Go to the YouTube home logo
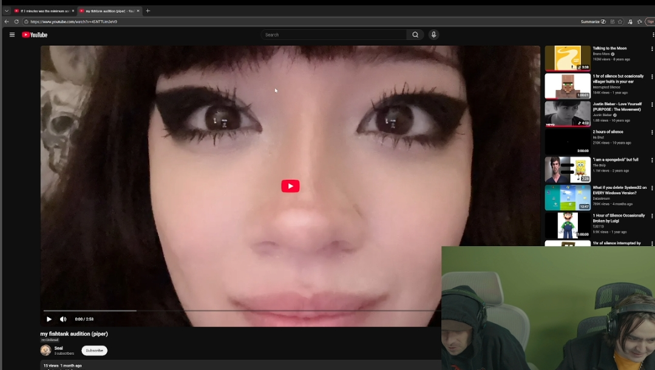Viewport: 655px width, 370px height. pyautogui.click(x=35, y=35)
